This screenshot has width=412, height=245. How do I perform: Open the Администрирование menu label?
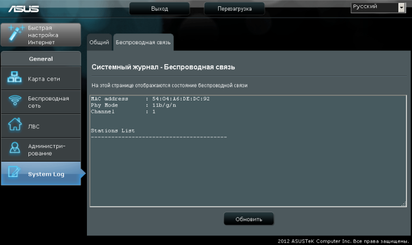pos(47,150)
